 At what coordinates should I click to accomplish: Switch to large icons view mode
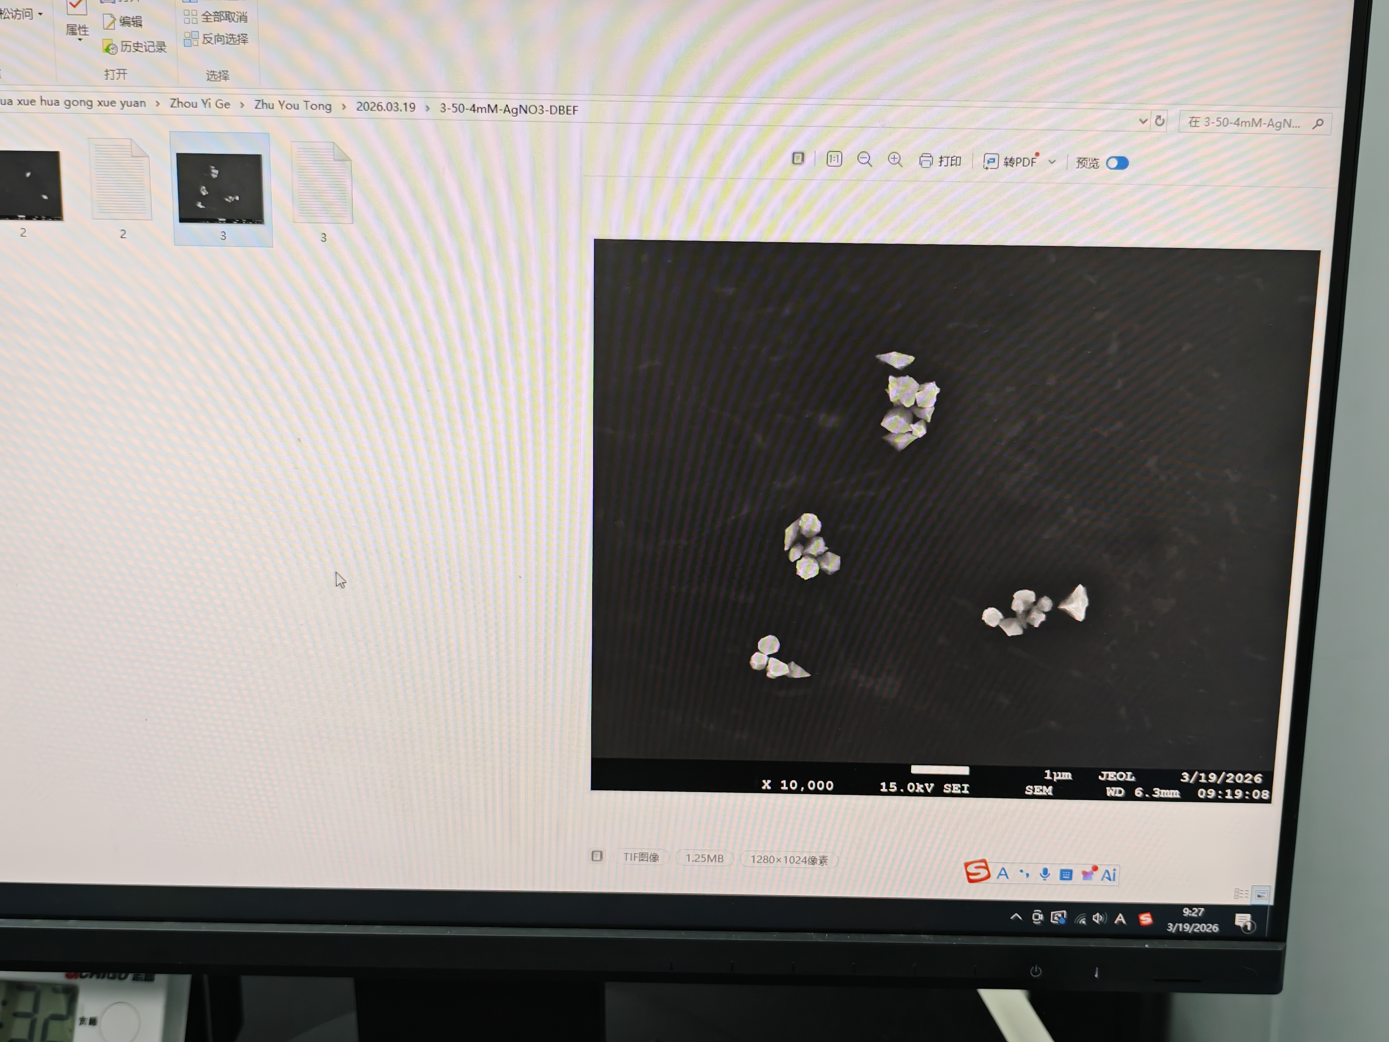point(1261,894)
